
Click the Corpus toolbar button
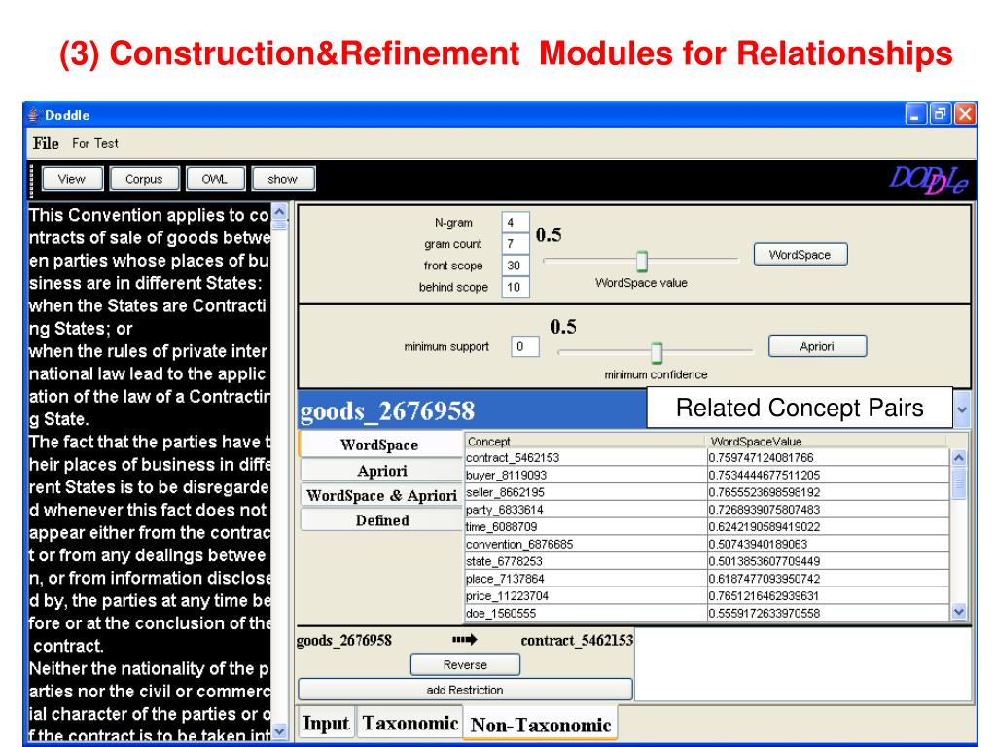[x=144, y=179]
